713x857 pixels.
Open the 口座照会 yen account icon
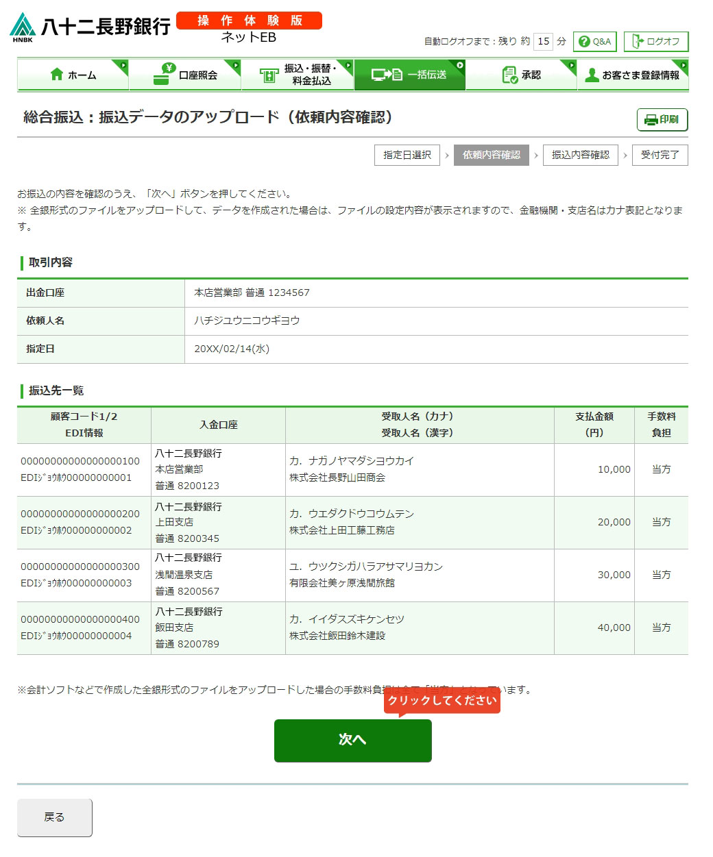tap(162, 75)
